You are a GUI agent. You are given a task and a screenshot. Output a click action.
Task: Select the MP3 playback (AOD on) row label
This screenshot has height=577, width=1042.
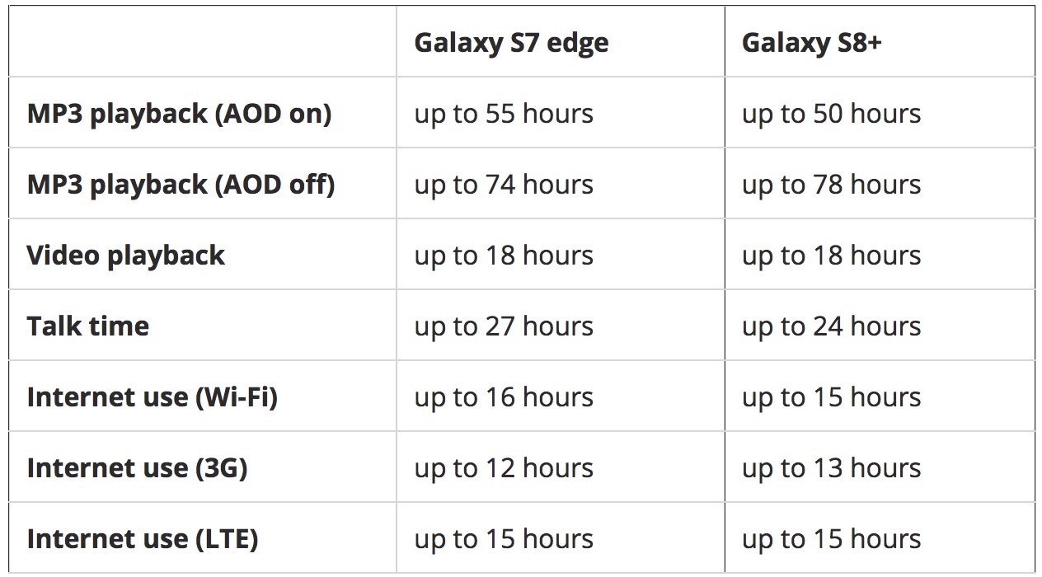tap(179, 114)
